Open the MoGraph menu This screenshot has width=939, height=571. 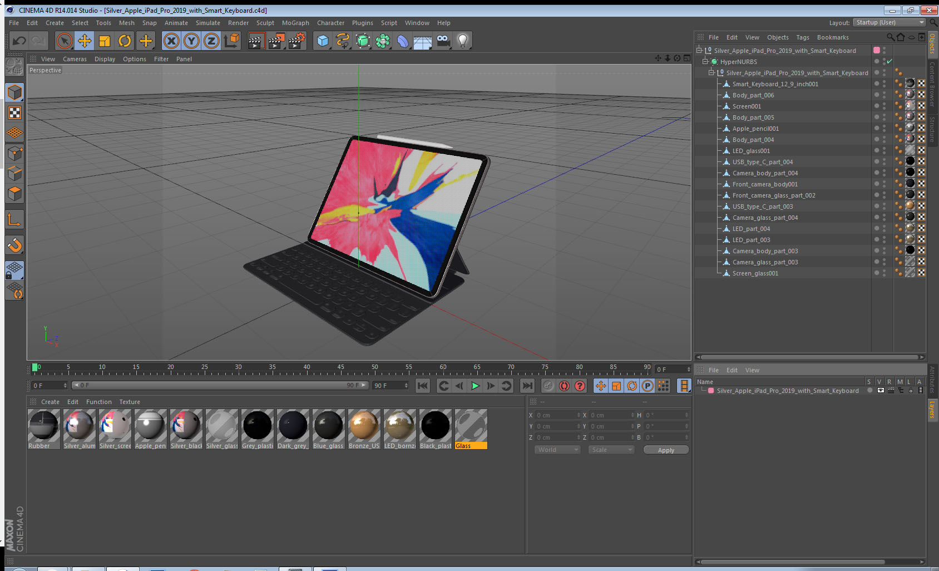coord(295,23)
